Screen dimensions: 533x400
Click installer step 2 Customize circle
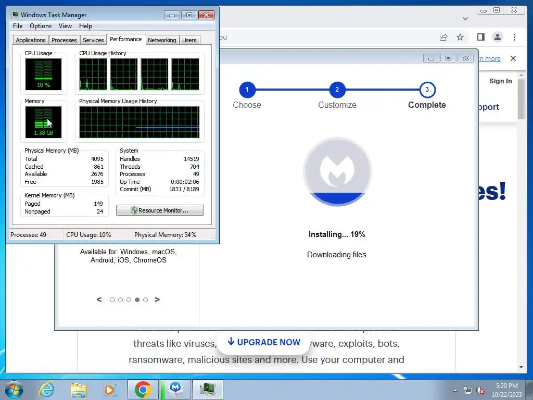pos(337,90)
